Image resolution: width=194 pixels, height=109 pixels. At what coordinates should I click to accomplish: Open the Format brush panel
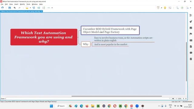click(x=191, y=21)
